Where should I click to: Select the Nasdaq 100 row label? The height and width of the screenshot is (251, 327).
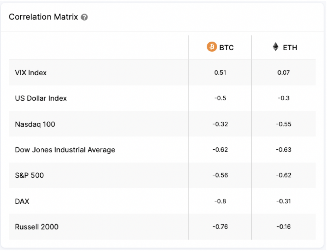(35, 124)
